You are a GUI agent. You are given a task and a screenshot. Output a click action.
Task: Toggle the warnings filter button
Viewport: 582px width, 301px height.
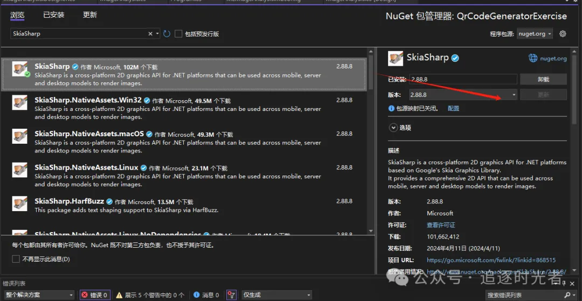click(150, 295)
